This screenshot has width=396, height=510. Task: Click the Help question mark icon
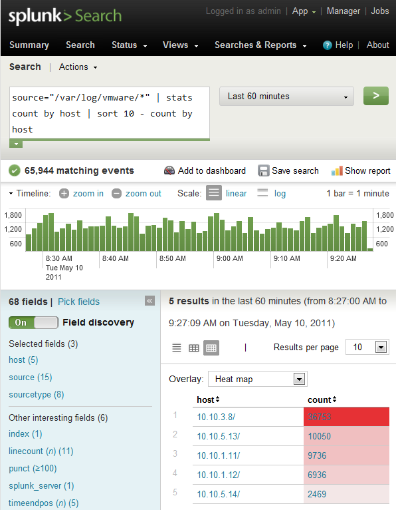[327, 45]
